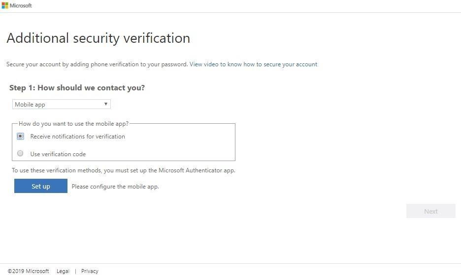The height and width of the screenshot is (275, 461).
Task: Click the Step 1 How should we contact you heading
Action: coord(77,88)
